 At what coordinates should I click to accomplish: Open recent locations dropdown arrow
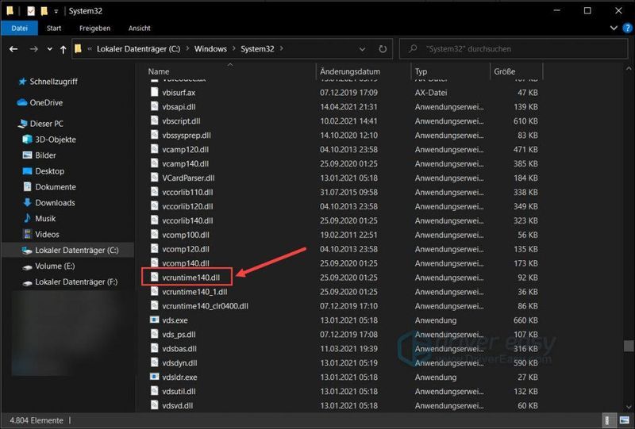coord(49,49)
